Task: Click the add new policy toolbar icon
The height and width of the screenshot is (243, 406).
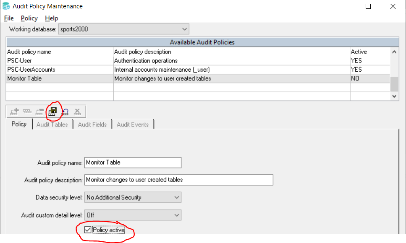Action: coord(15,112)
